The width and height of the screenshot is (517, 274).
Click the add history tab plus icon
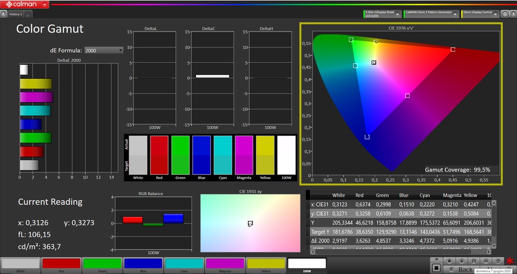27,14
